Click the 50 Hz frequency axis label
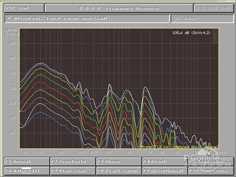The height and width of the screenshot is (177, 236). coord(40,152)
